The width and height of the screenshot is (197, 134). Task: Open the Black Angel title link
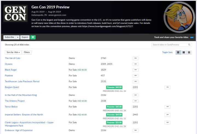click(11, 70)
